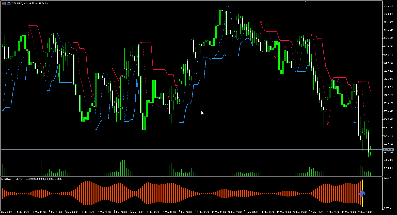The width and height of the screenshot is (397, 215).
Task: Click the blue up arrow in indicator window
Action: (362, 194)
